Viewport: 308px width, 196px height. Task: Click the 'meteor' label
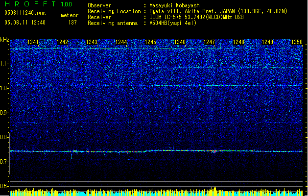(70, 15)
